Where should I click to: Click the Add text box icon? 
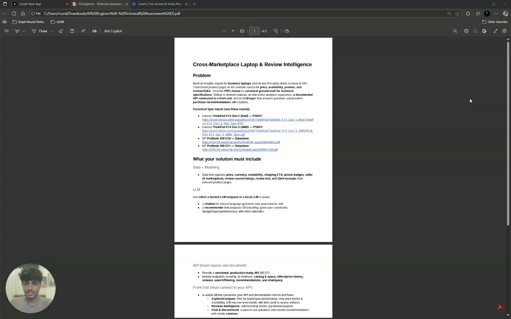point(72,31)
